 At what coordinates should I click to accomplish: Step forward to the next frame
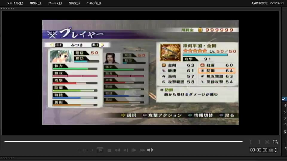click(x=134, y=150)
